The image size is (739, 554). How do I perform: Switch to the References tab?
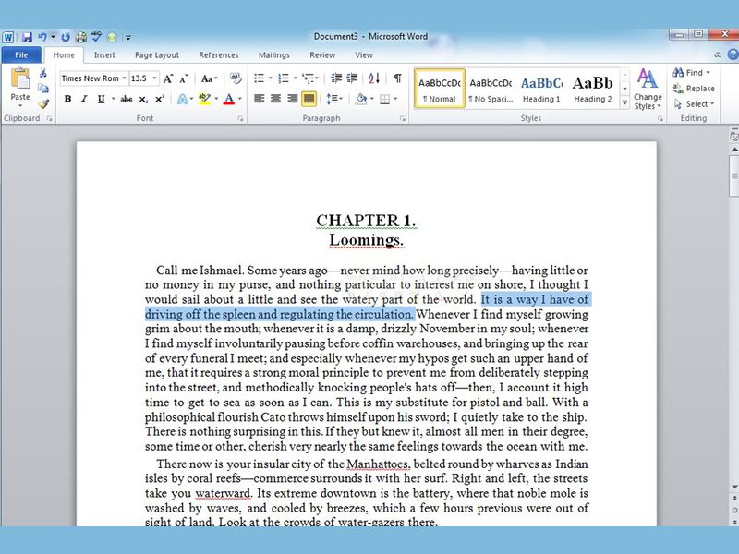click(x=219, y=55)
